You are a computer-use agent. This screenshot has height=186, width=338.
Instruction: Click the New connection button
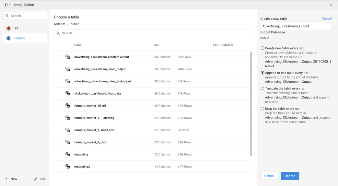click(x=11, y=179)
